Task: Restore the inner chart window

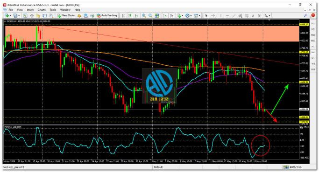Action: pyautogui.click(x=310, y=10)
